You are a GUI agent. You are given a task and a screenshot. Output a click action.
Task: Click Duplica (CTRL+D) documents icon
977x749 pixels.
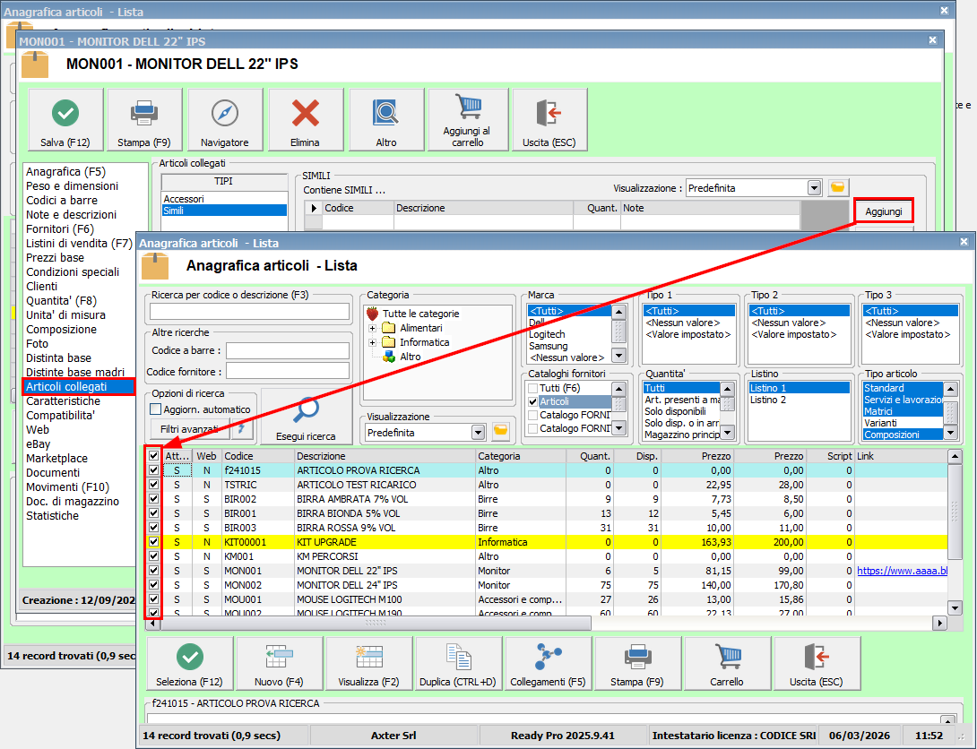tap(458, 658)
